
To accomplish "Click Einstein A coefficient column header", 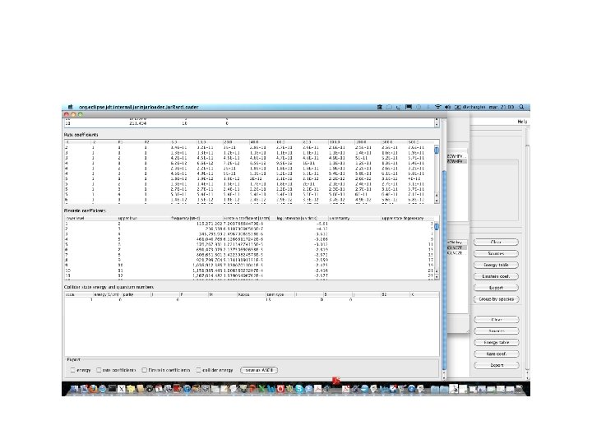I will point(249,218).
